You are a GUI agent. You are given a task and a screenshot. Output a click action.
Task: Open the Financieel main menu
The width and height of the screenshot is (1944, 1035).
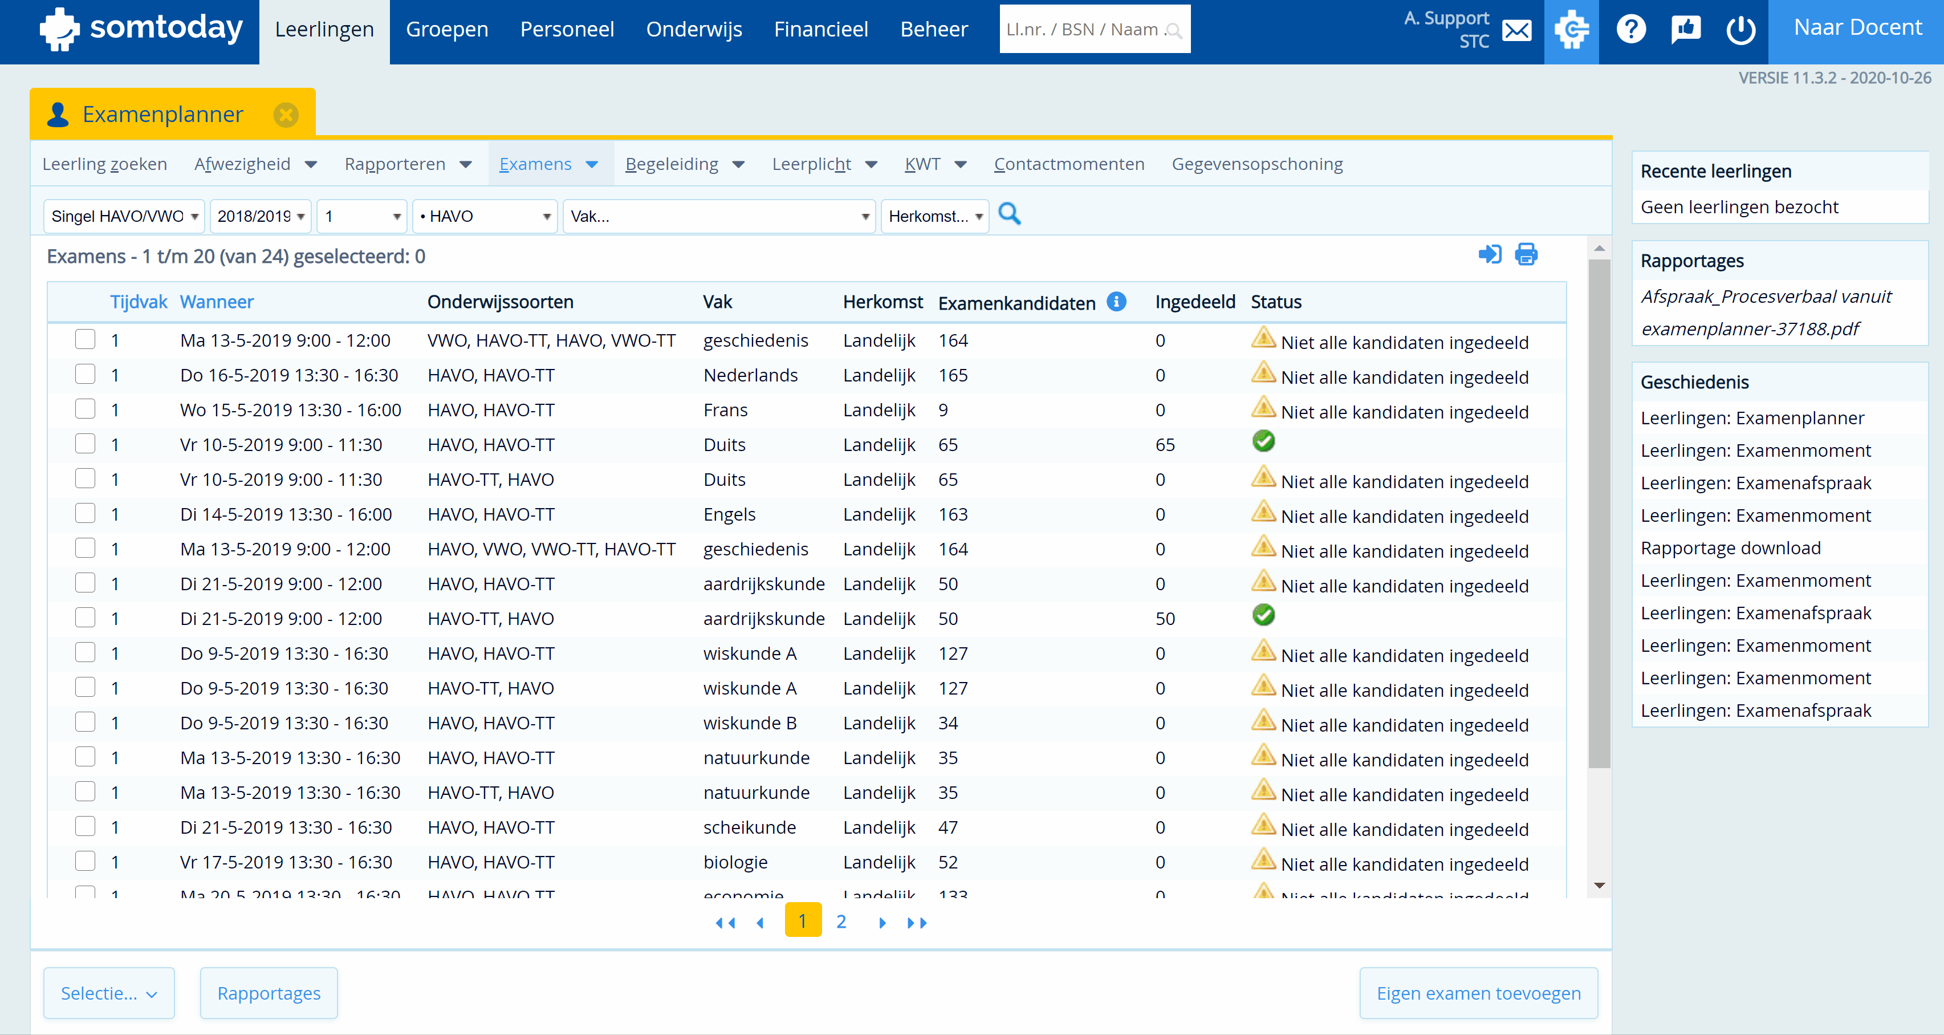tap(821, 30)
